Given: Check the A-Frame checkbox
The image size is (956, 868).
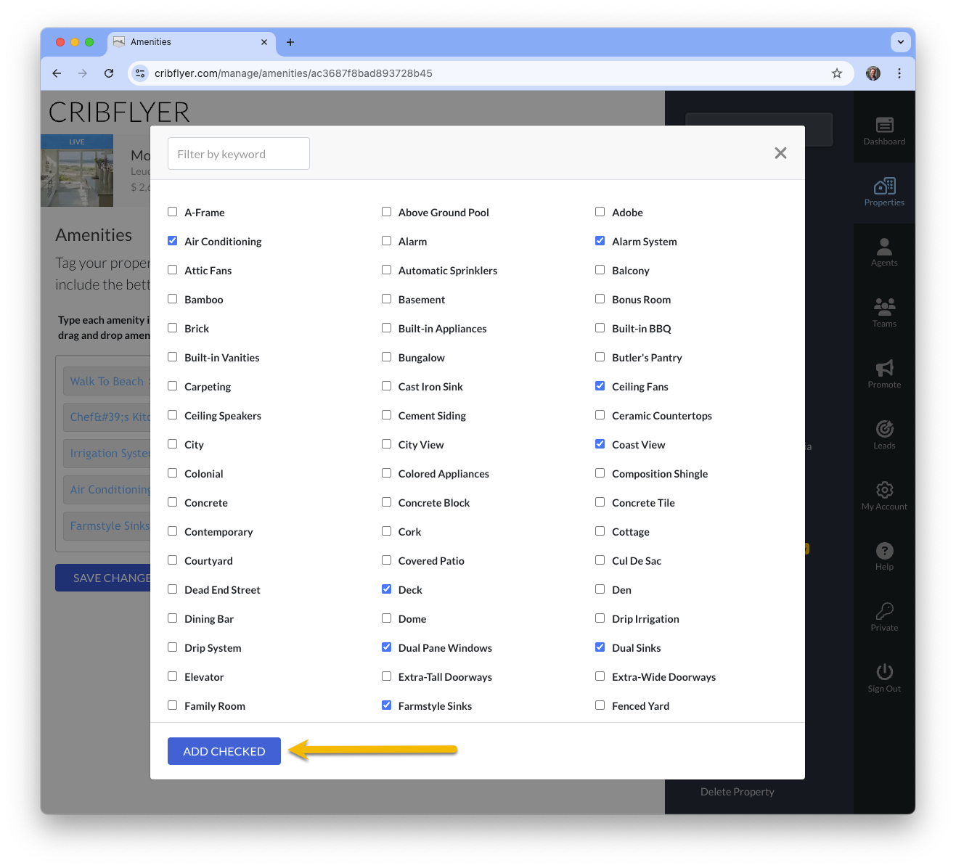Looking at the screenshot, I should (x=173, y=212).
